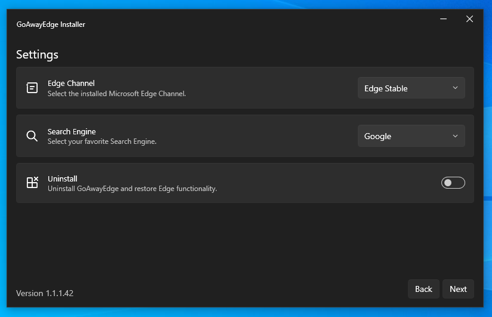Close the GoAwayEdge Installer window
Screen dimensions: 492x317
click(x=469, y=19)
